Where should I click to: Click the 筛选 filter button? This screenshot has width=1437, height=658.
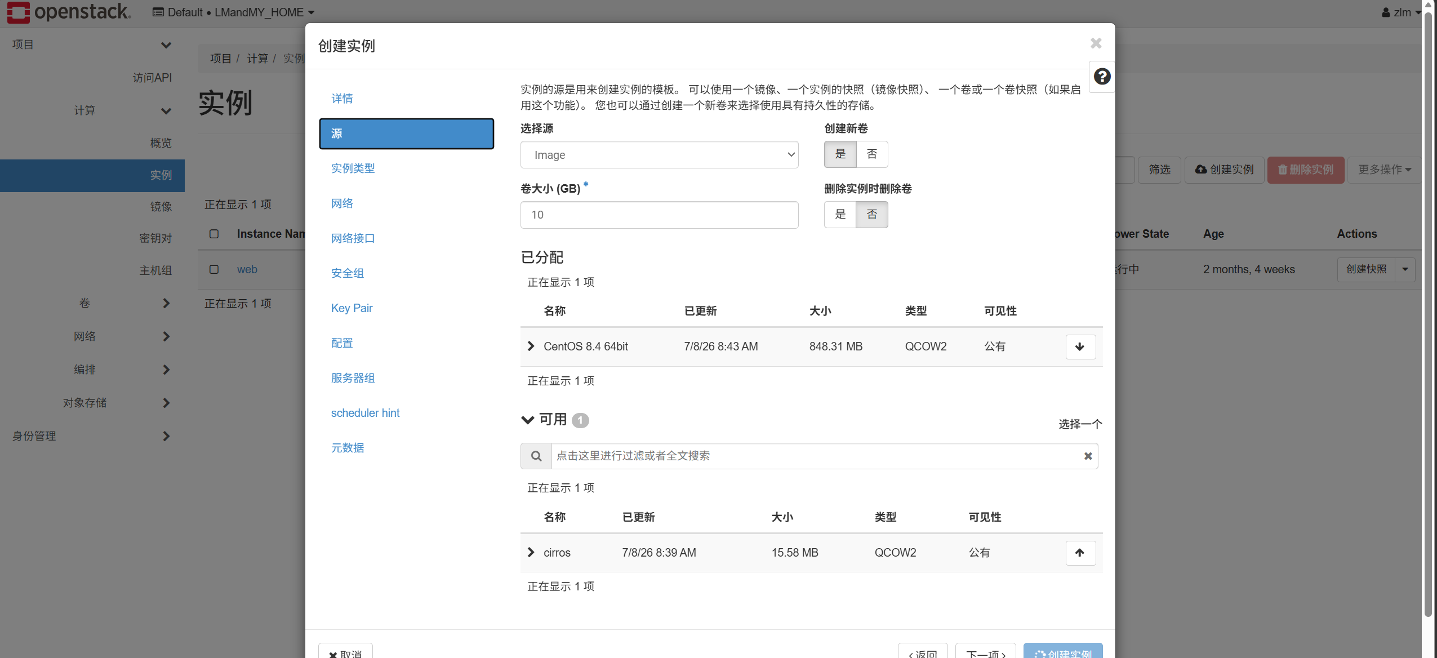click(x=1159, y=170)
